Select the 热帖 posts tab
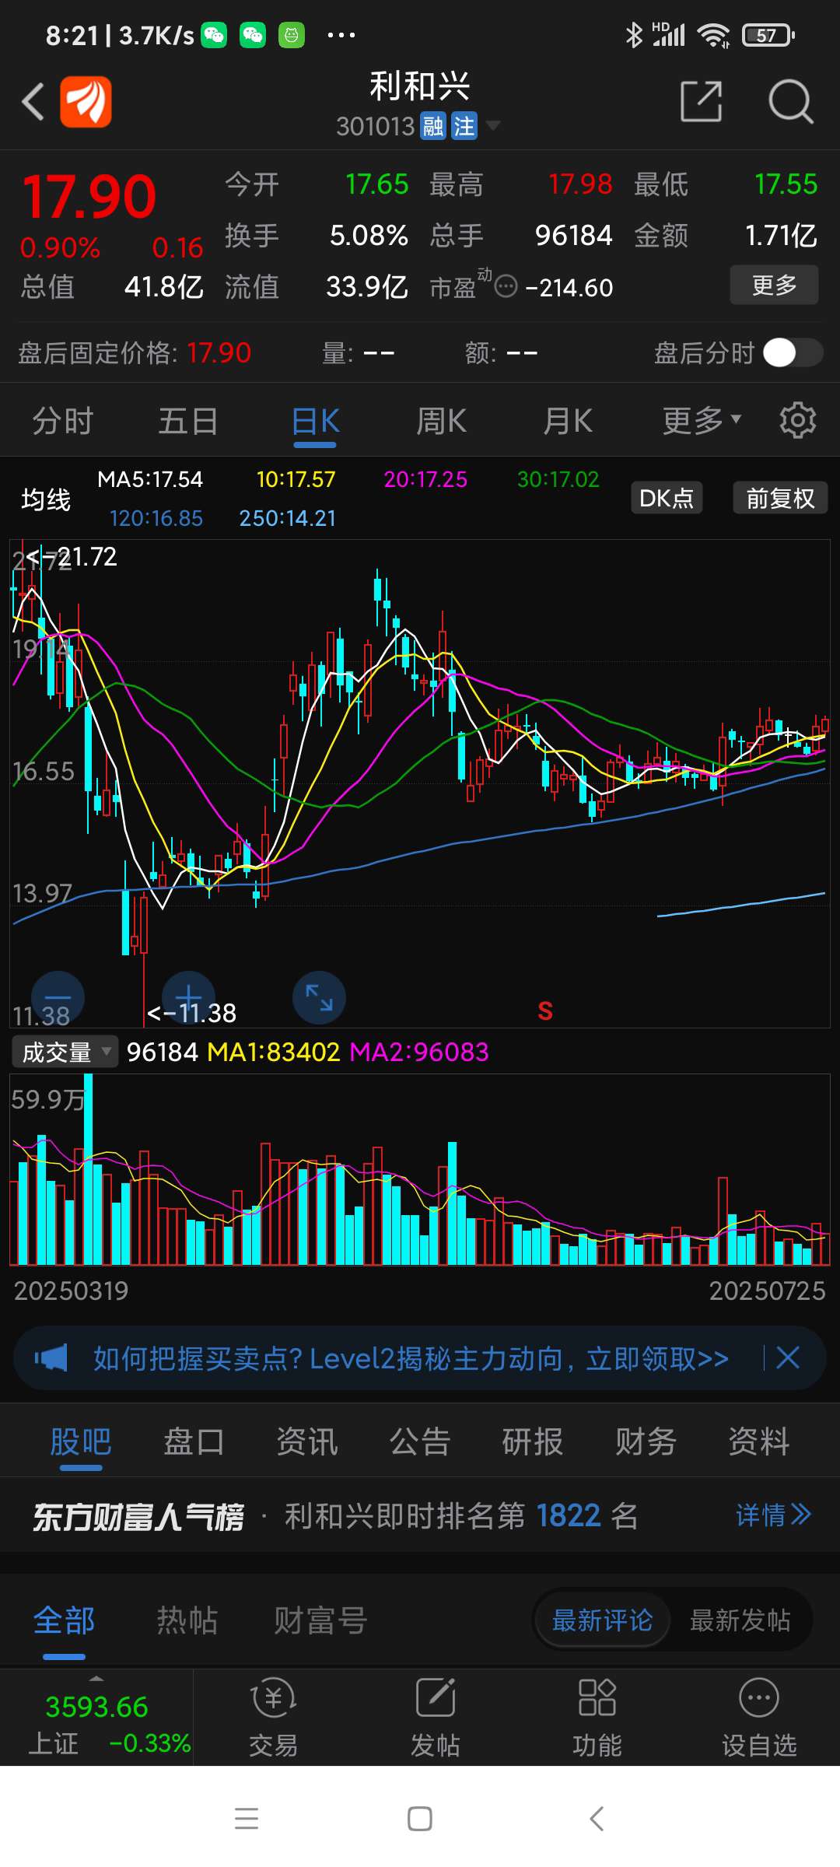Viewport: 840px width, 1867px height. coord(187,1621)
